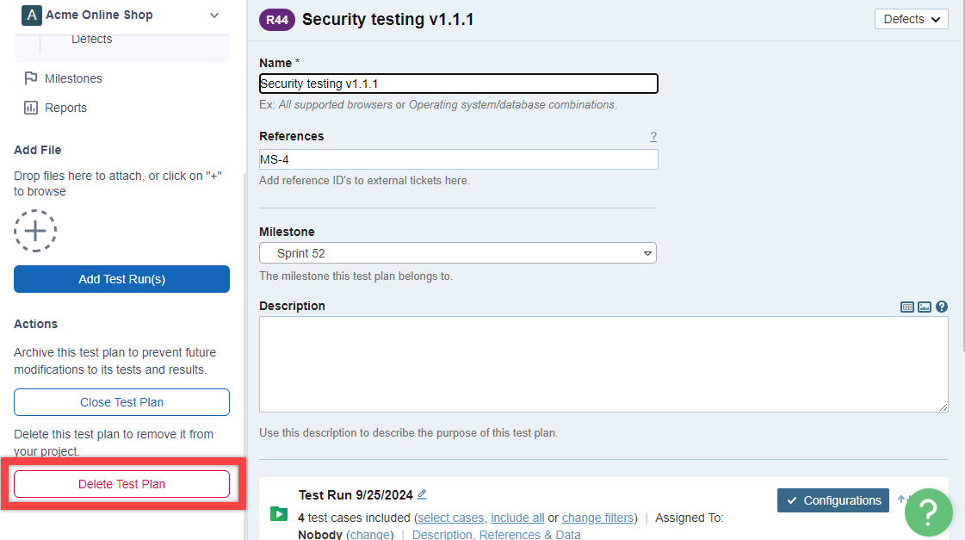Viewport: 965px width, 540px height.
Task: Open the Configurations button for the test run
Action: point(833,500)
